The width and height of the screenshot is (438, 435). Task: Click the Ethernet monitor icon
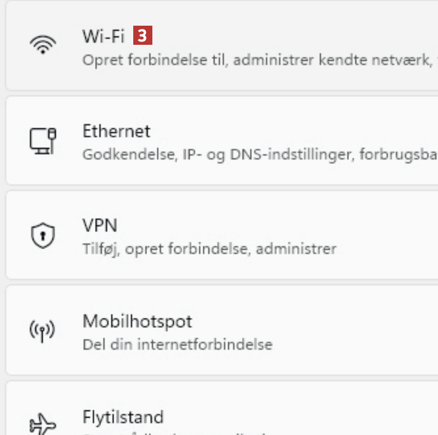coord(43,140)
